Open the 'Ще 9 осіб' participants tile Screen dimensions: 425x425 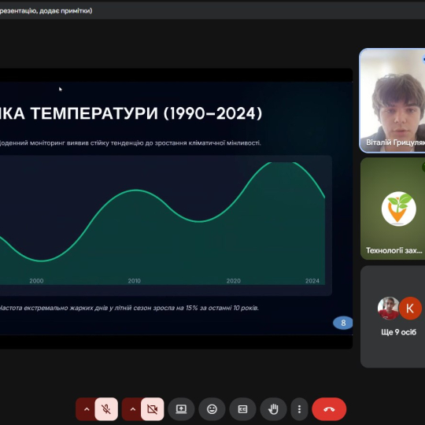click(393, 316)
